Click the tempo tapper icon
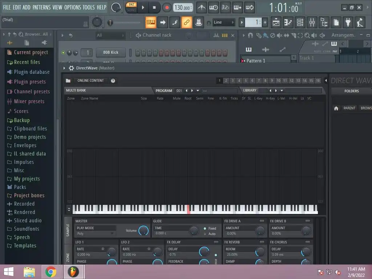This screenshot has width=372, height=279. (360, 23)
